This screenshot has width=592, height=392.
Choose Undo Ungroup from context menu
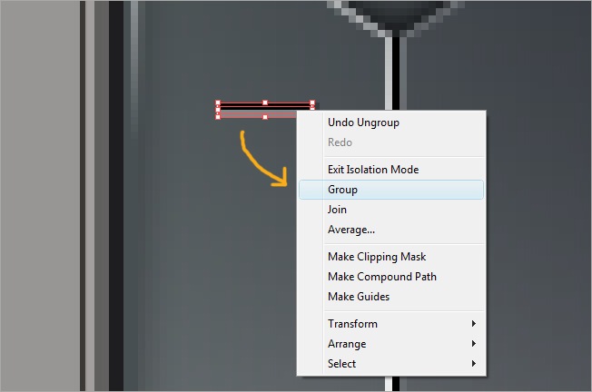pyautogui.click(x=391, y=122)
